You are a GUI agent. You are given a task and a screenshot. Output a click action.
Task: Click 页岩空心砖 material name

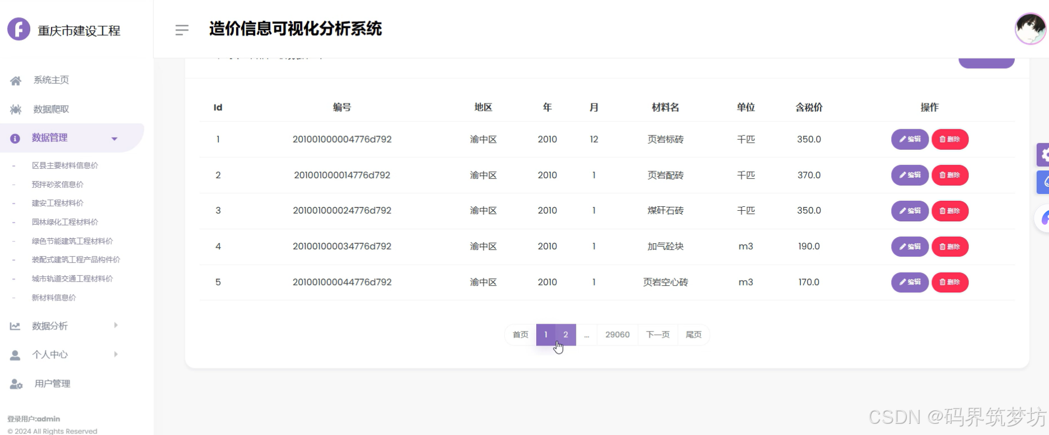[666, 282]
